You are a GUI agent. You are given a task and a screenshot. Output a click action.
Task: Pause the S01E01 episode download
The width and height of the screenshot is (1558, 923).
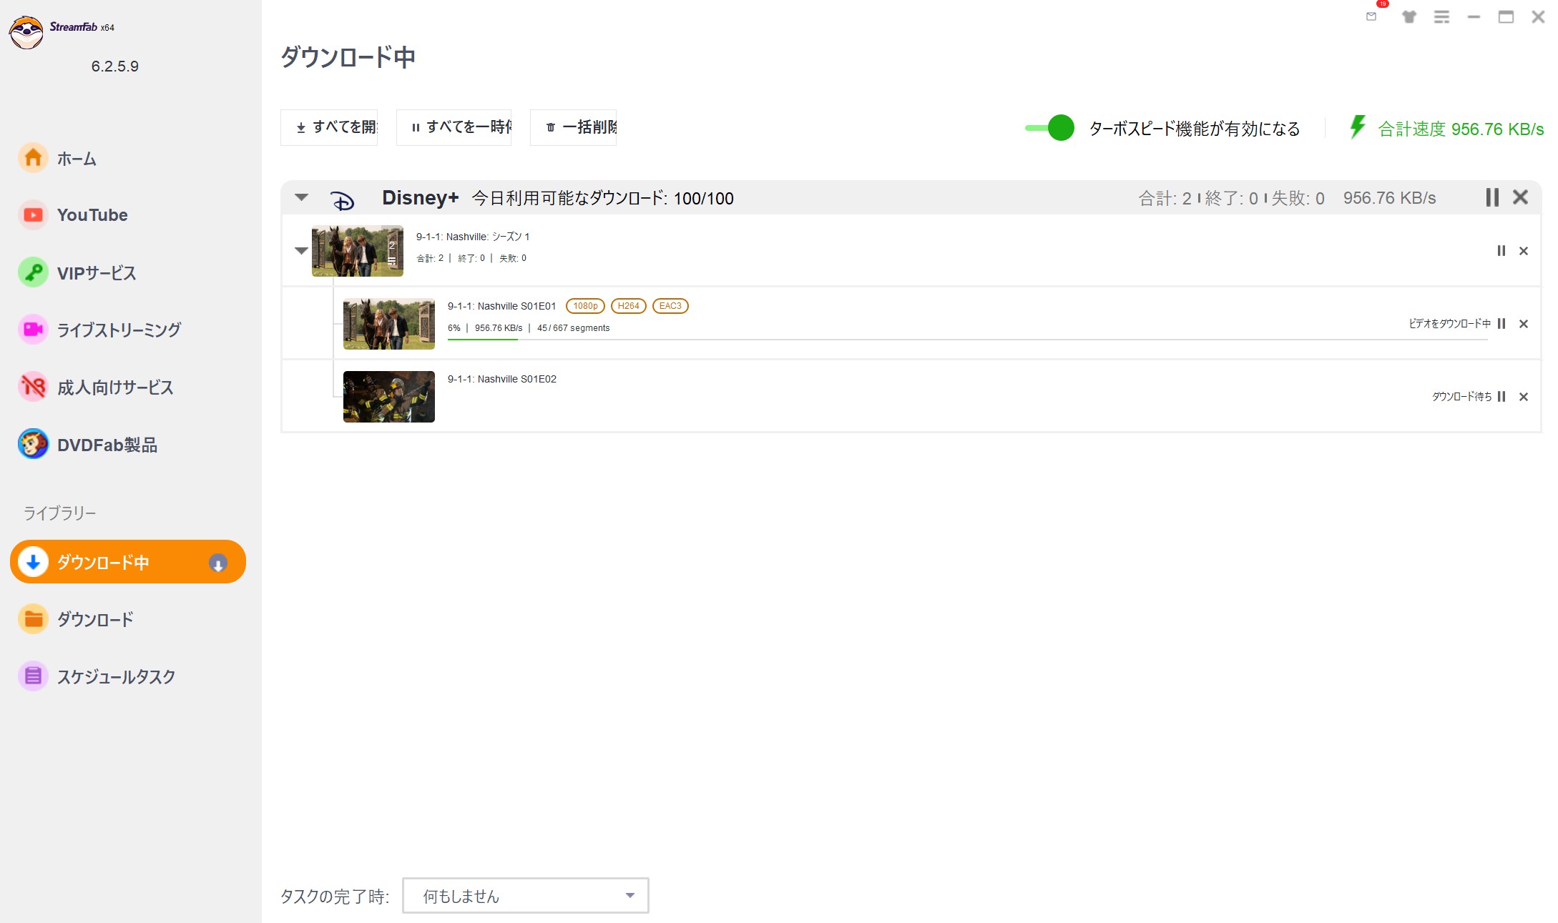pos(1501,324)
